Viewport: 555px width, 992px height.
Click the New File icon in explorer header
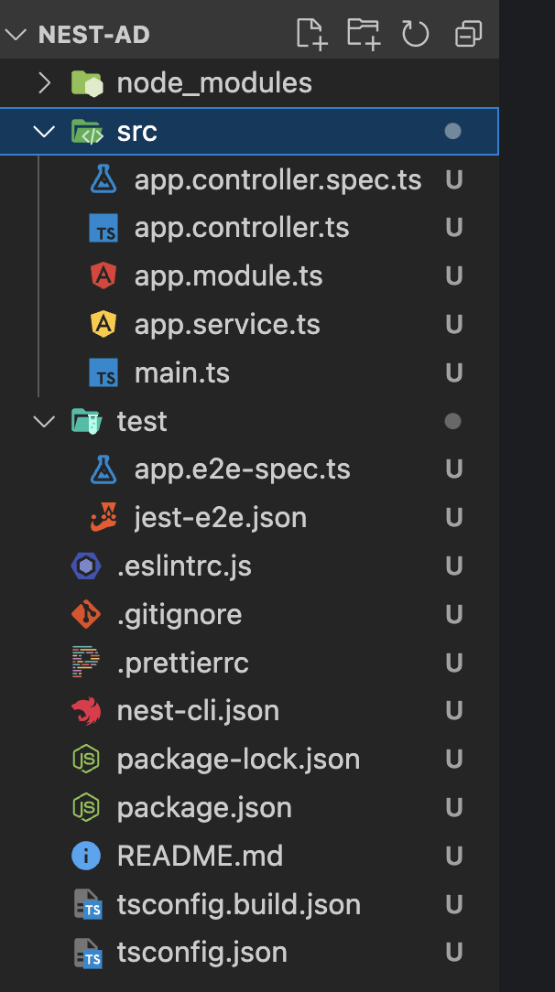[x=312, y=34]
